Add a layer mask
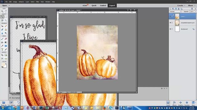197x110 pixels. (x=176, y=9)
